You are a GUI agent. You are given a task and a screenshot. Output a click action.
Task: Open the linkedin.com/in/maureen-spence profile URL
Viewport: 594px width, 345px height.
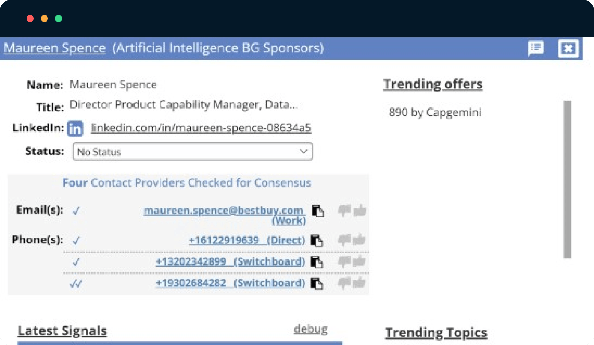coord(201,128)
